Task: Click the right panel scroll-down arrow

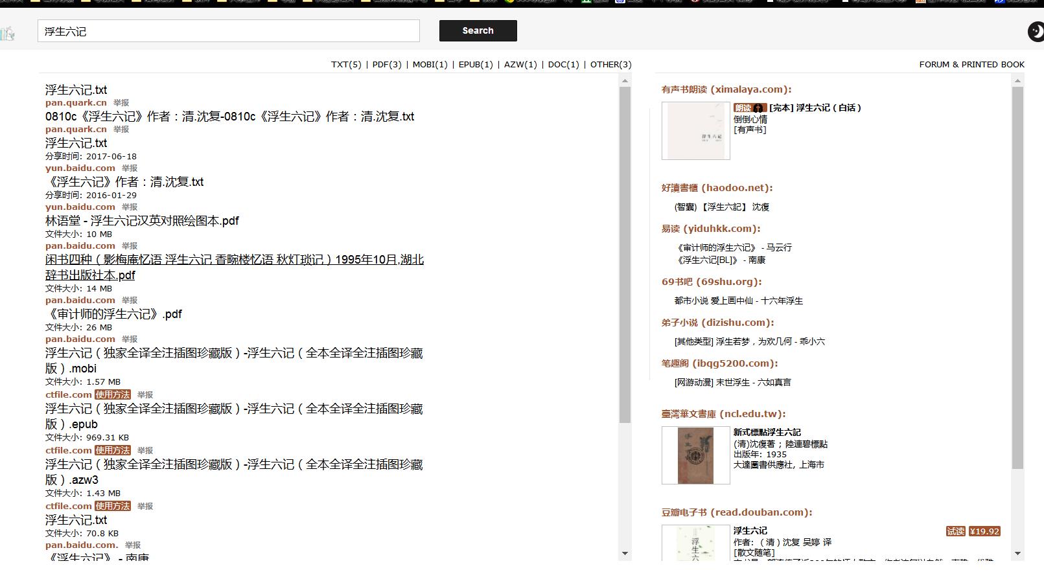Action: [1017, 553]
